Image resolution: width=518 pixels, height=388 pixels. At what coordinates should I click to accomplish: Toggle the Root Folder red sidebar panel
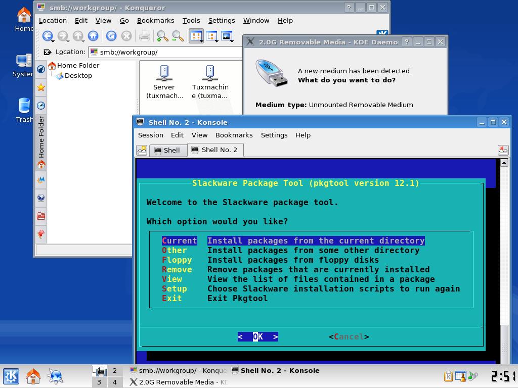tap(41, 216)
